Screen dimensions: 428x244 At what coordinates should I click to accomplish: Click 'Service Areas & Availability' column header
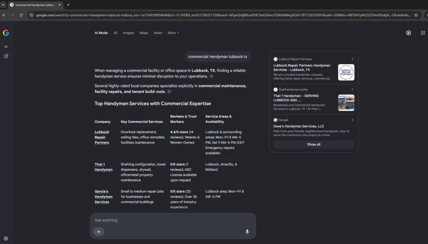219,119
